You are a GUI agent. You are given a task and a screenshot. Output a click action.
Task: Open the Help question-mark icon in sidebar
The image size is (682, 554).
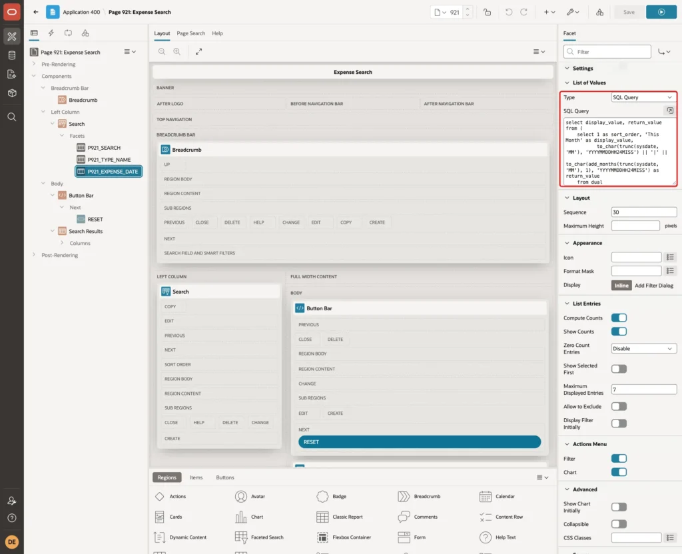point(12,518)
